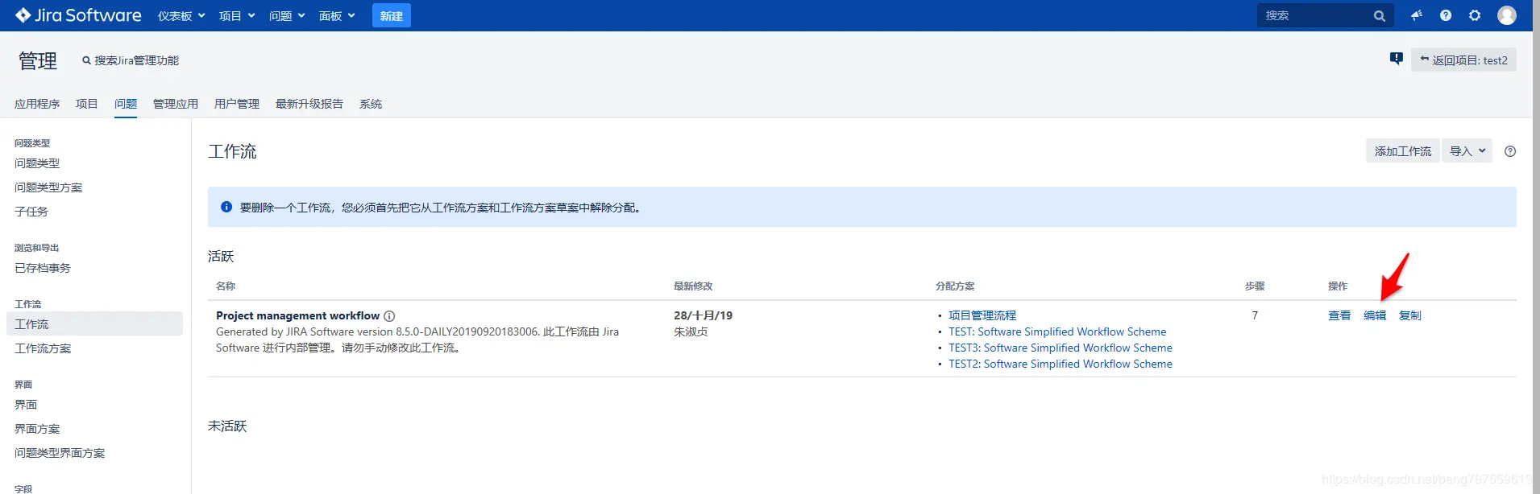
Task: Open TEST2: Software Simplified Workflow Scheme link
Action: click(x=1061, y=364)
